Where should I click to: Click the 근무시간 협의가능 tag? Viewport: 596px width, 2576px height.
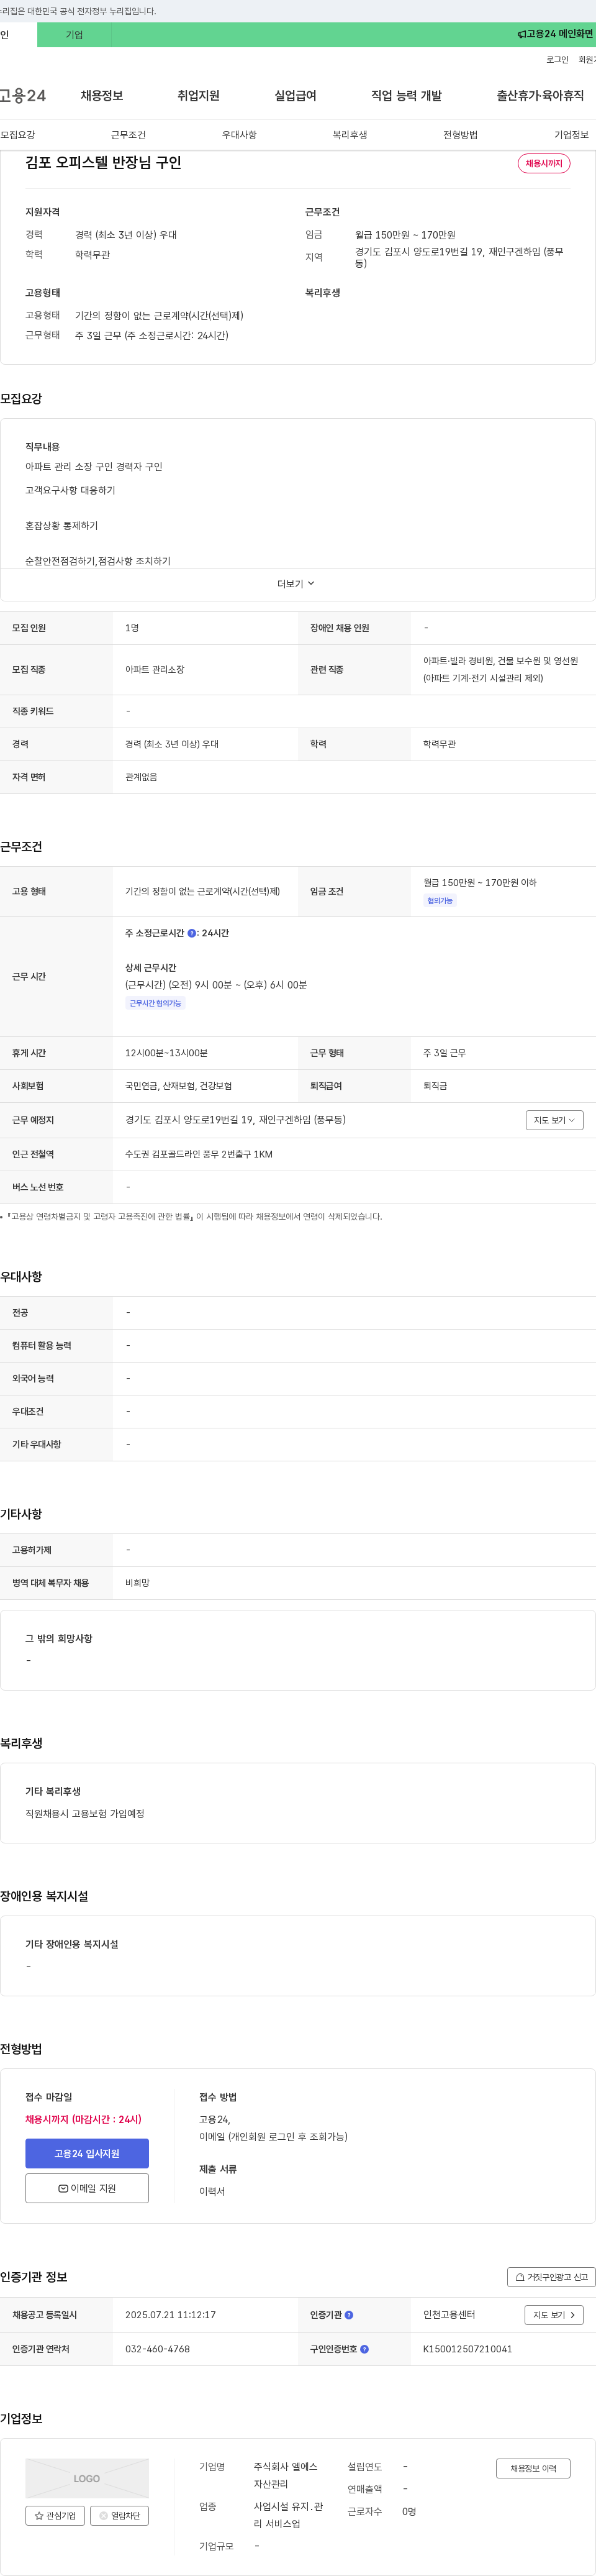pyautogui.click(x=155, y=1003)
